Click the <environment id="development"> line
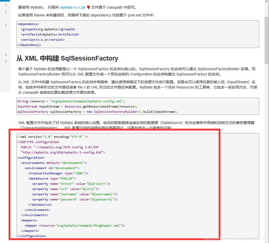 click(52, 168)
